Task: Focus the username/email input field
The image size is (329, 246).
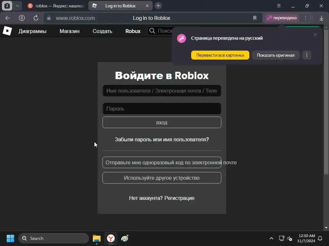Action: (162, 91)
